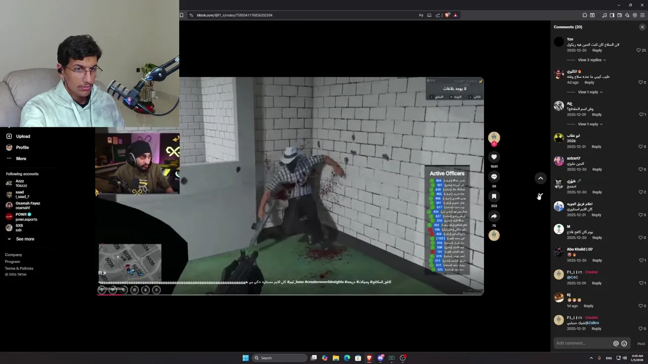Open comments via speech bubble icon
The width and height of the screenshot is (648, 364).
494,177
